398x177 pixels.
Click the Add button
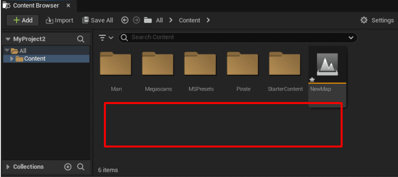pos(23,20)
